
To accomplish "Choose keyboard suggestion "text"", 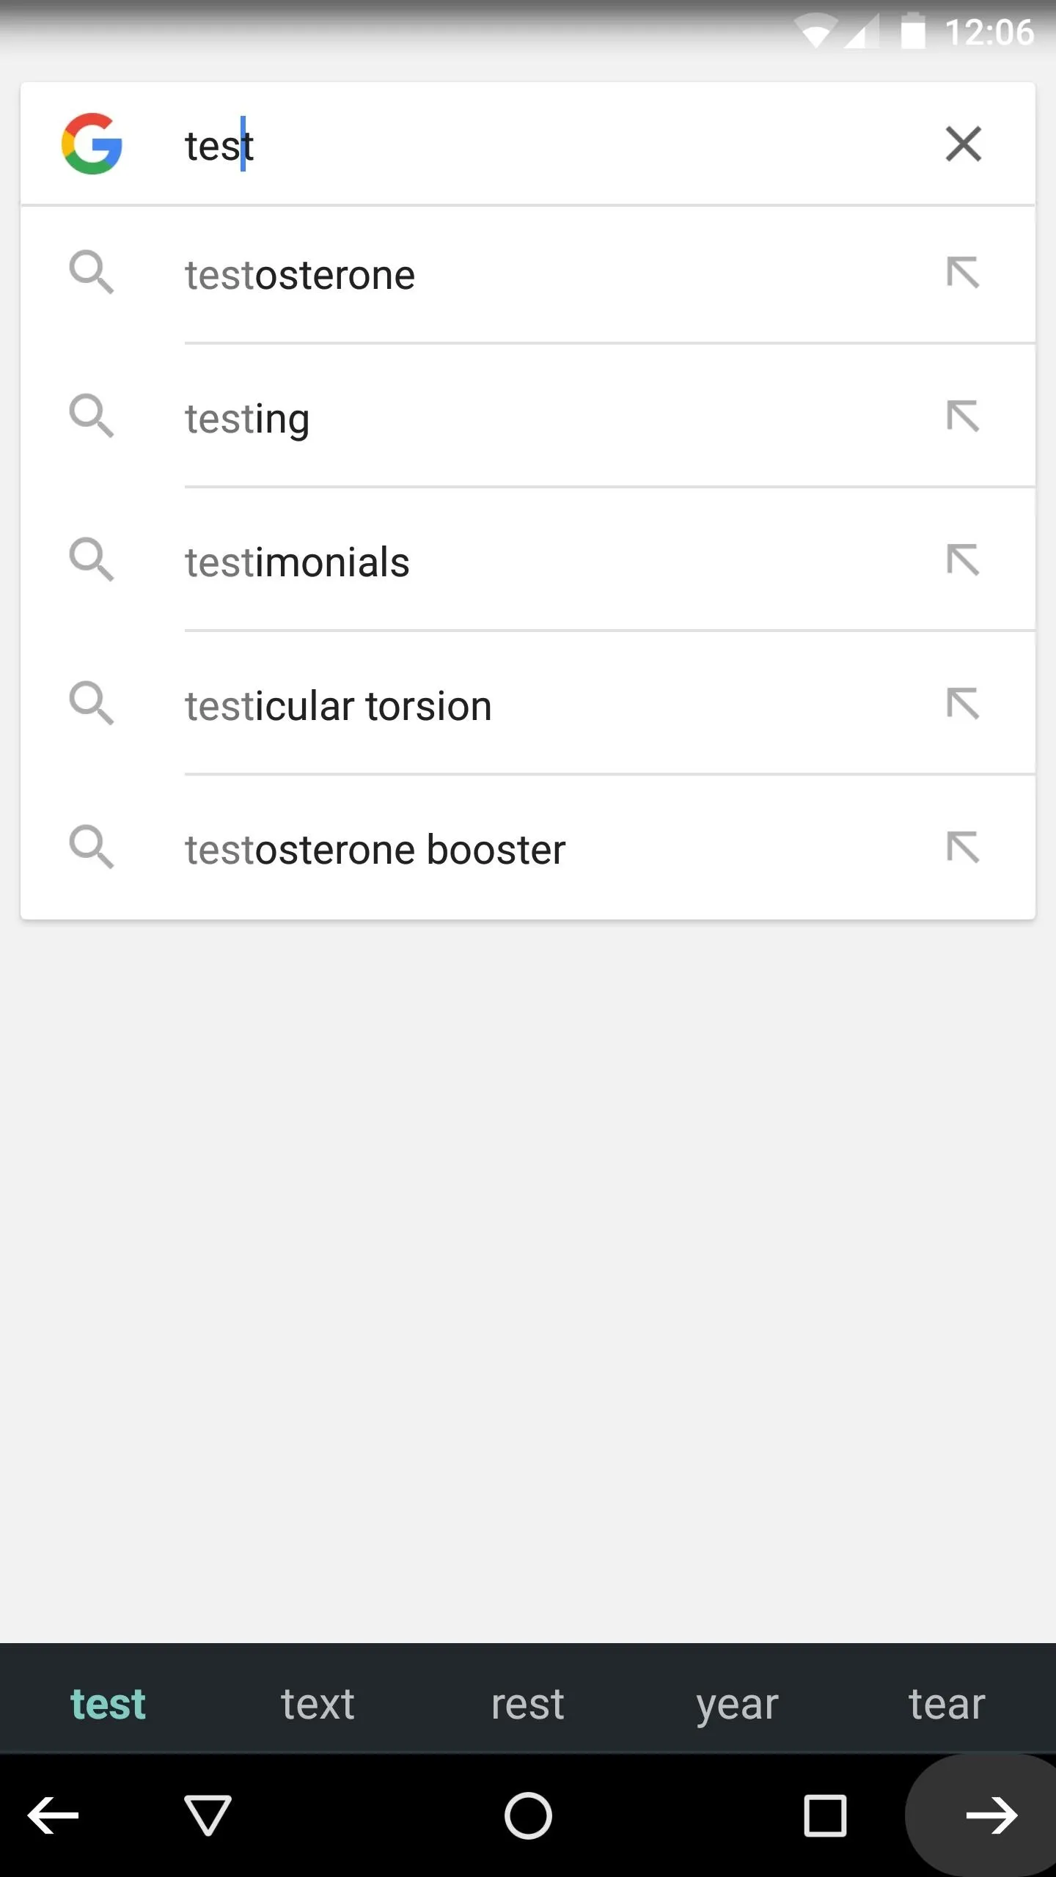I will click(x=318, y=1704).
